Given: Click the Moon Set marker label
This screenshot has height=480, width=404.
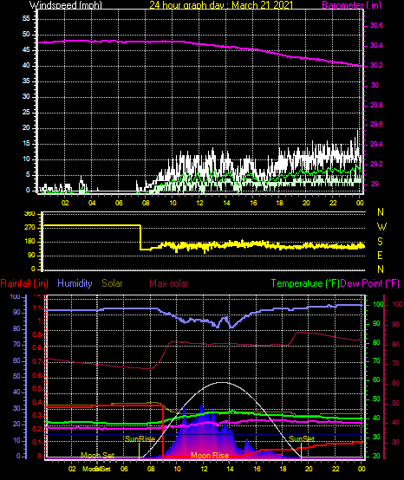Looking at the screenshot, I should (x=97, y=456).
